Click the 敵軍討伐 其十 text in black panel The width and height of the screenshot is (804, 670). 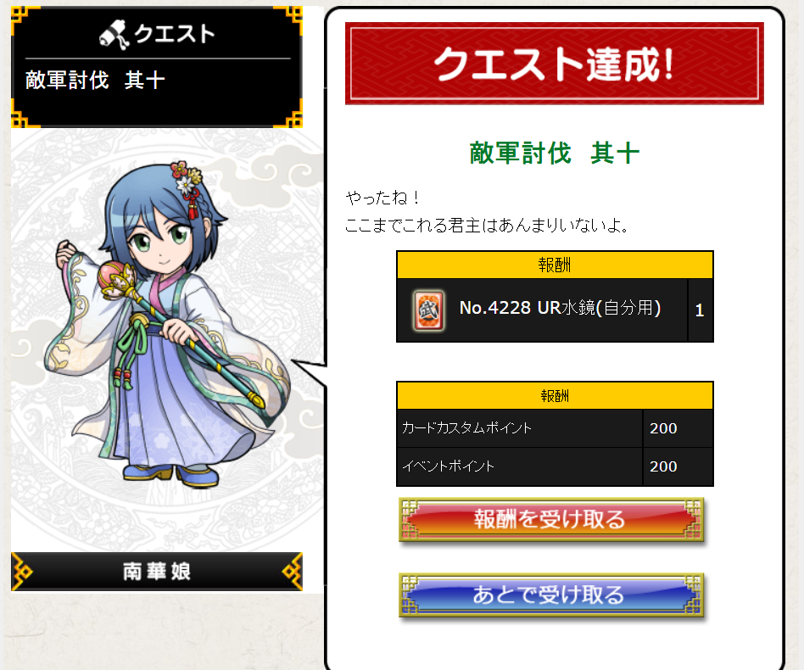[x=95, y=81]
